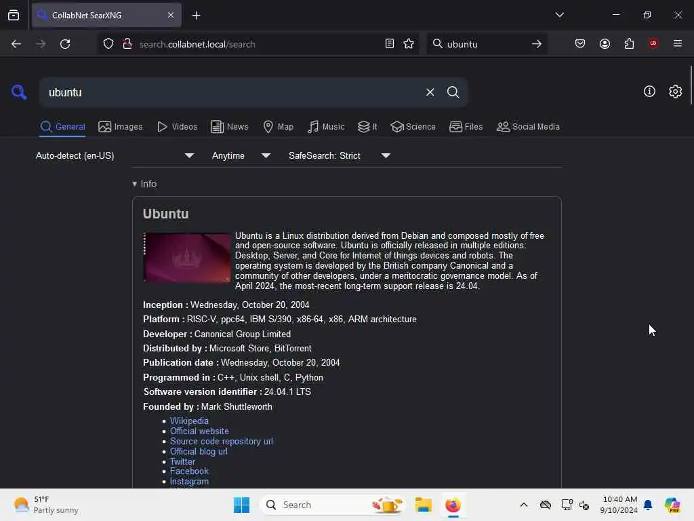Open the language Auto-detect dropdown
The image size is (694, 521).
(x=115, y=155)
